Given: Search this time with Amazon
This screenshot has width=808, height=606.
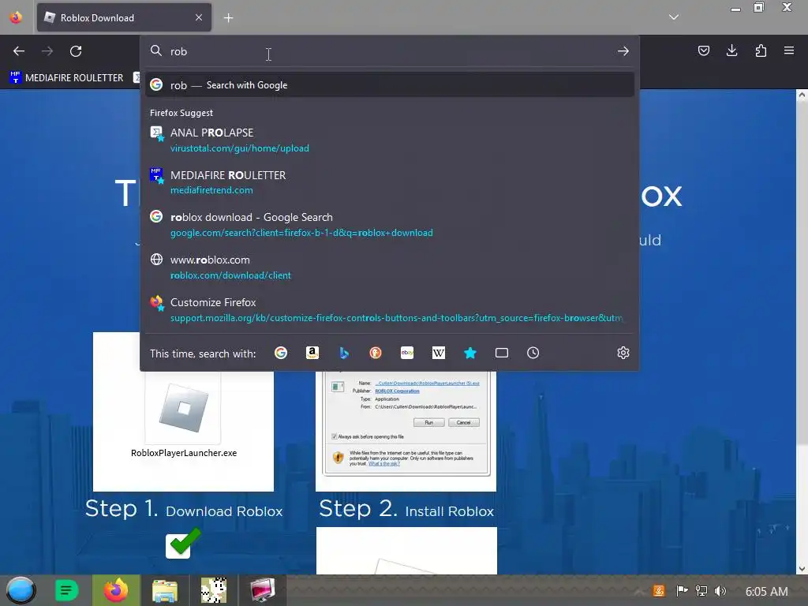Looking at the screenshot, I should (312, 353).
